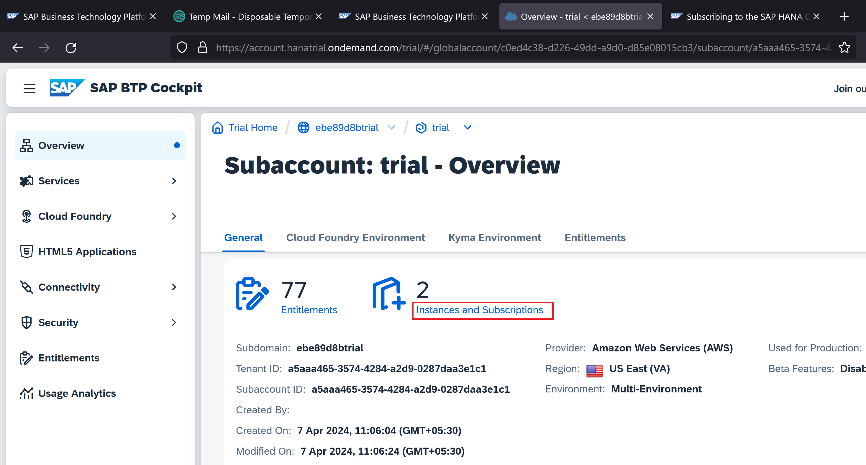Screen dimensions: 866x465
Task: Bookmark this page with star icon
Action: [x=844, y=48]
